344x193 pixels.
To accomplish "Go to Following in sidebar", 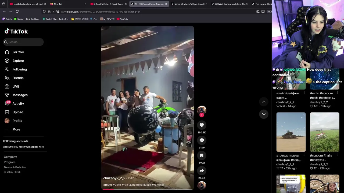I will click(x=19, y=69).
